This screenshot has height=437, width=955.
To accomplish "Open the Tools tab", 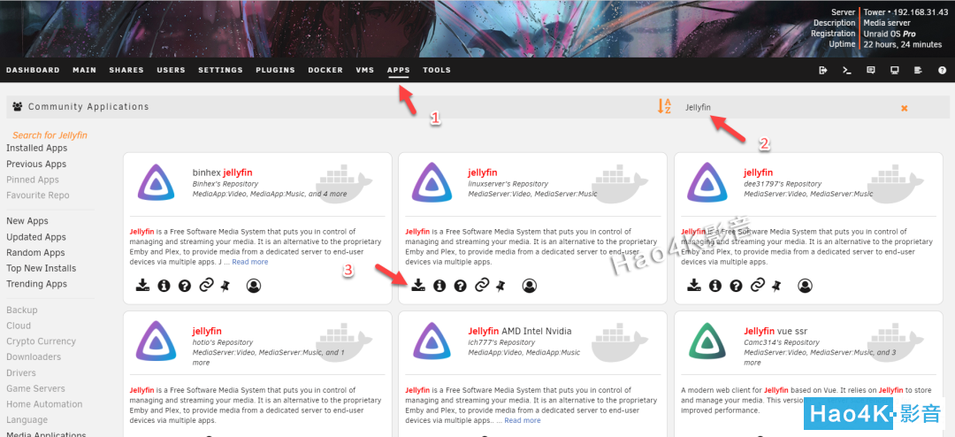I will [437, 70].
